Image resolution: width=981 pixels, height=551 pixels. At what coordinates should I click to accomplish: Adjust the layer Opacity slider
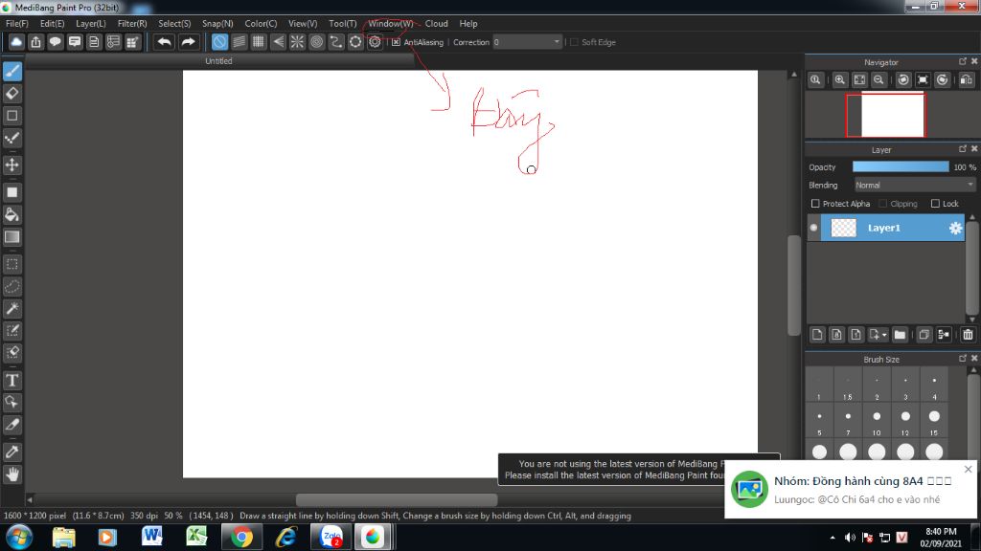coord(901,166)
